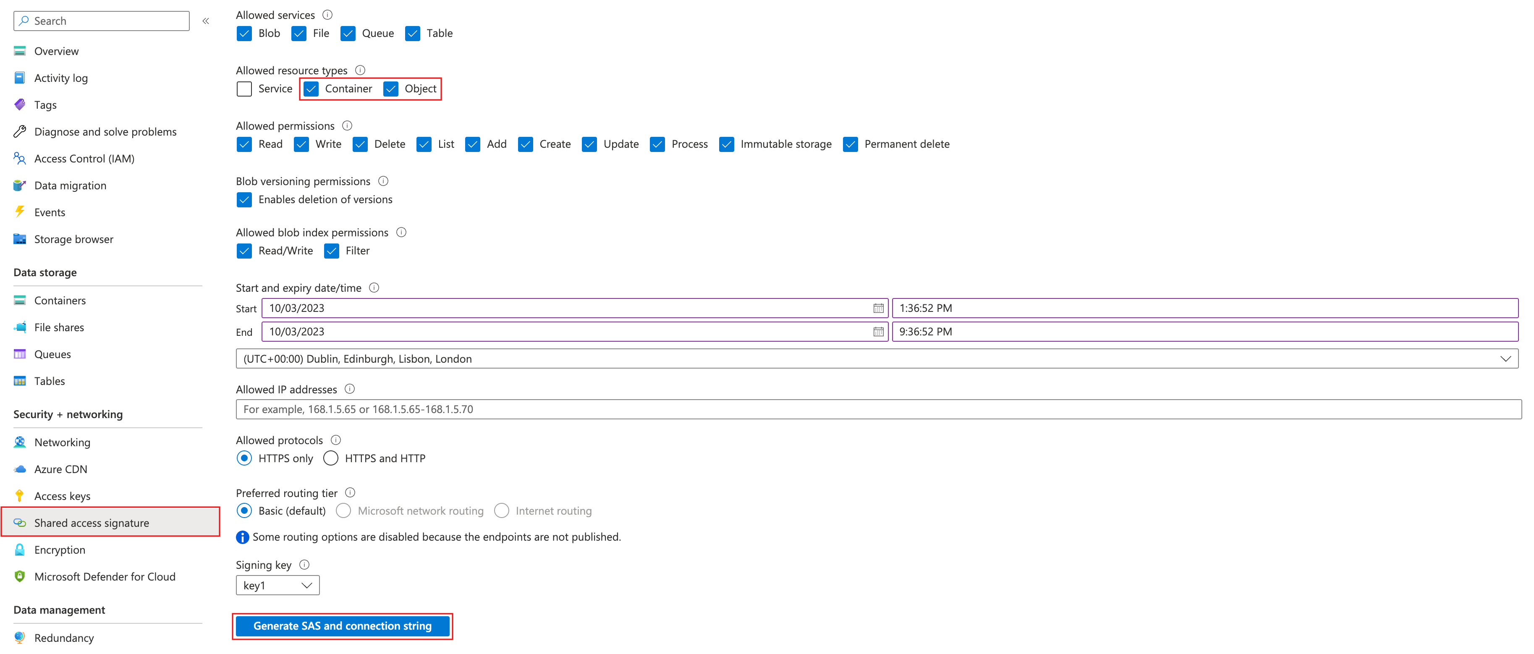Enable the Service resource type checkbox
This screenshot has width=1534, height=654.
tap(244, 89)
